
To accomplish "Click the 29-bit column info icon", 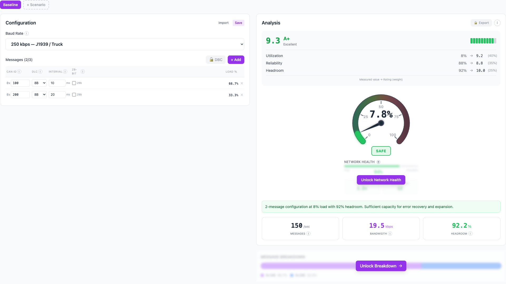I will 83,72.
